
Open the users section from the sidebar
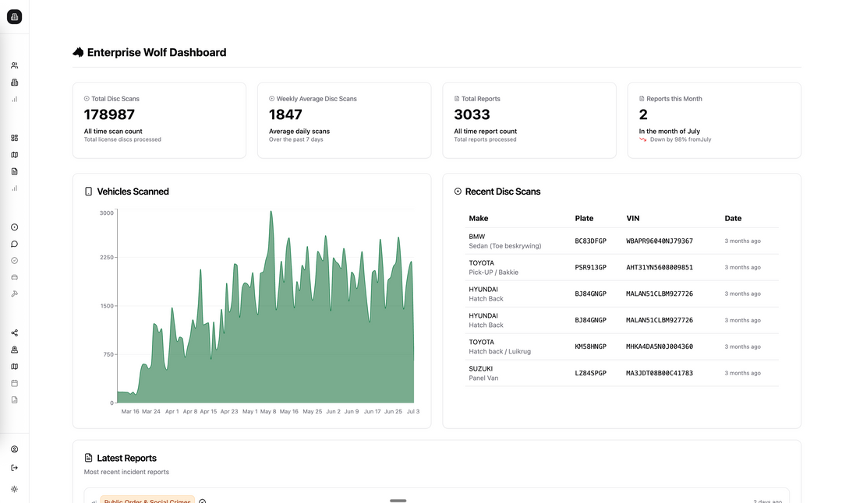pyautogui.click(x=14, y=65)
